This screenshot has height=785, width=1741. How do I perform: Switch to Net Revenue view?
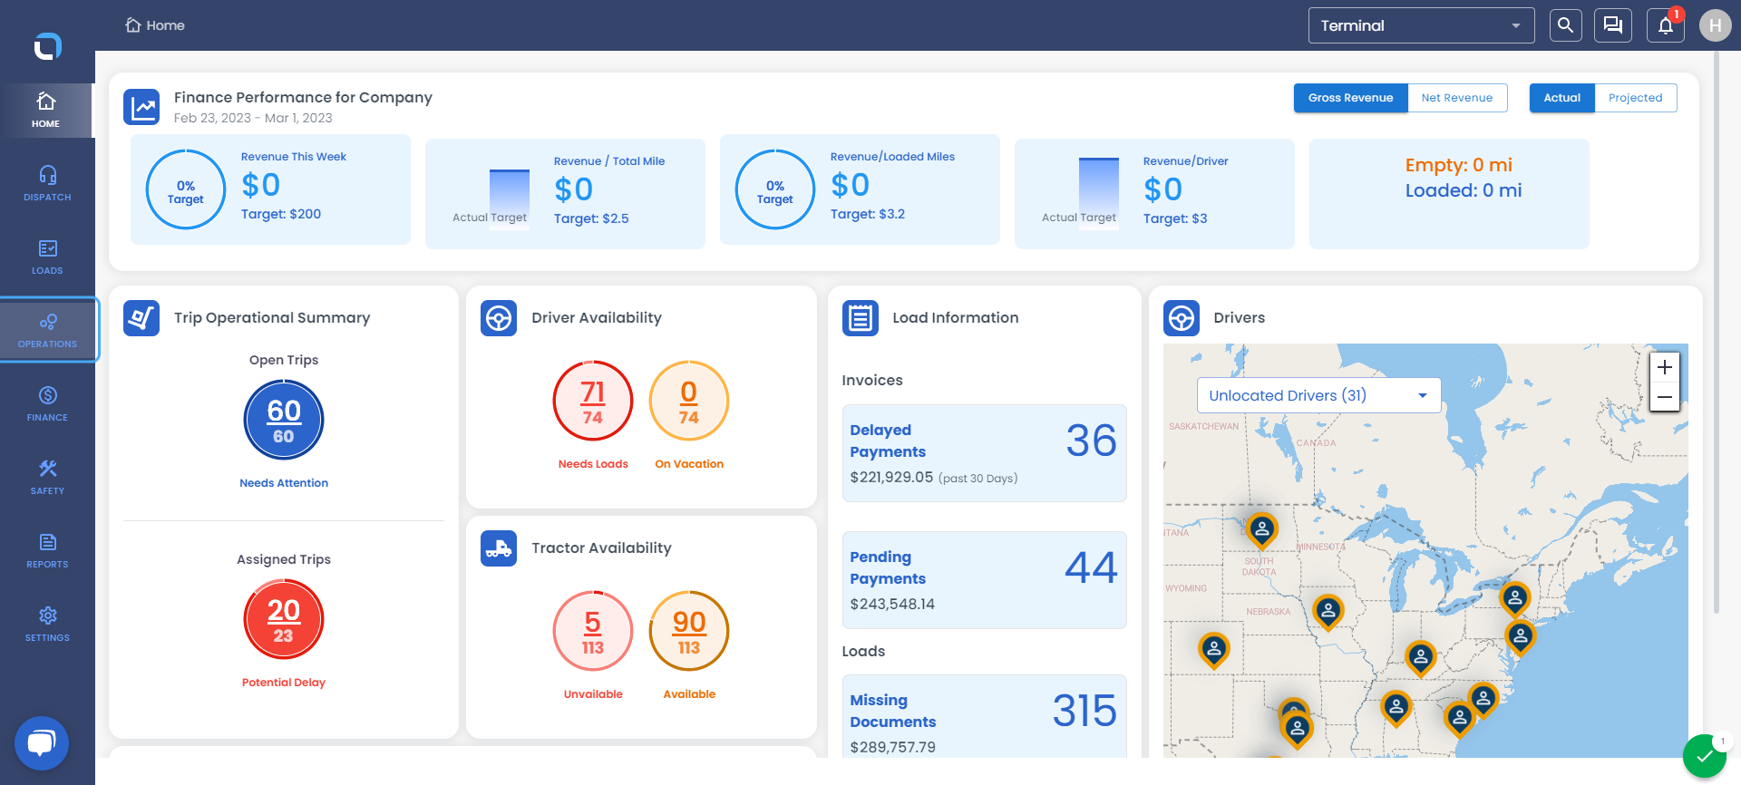coord(1457,98)
